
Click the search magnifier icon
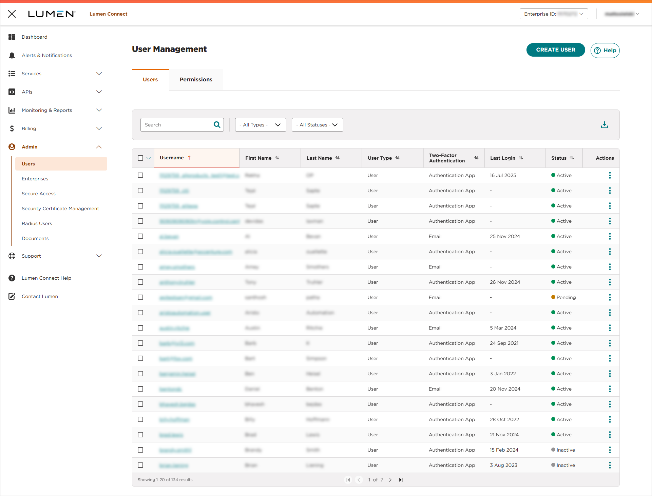217,125
